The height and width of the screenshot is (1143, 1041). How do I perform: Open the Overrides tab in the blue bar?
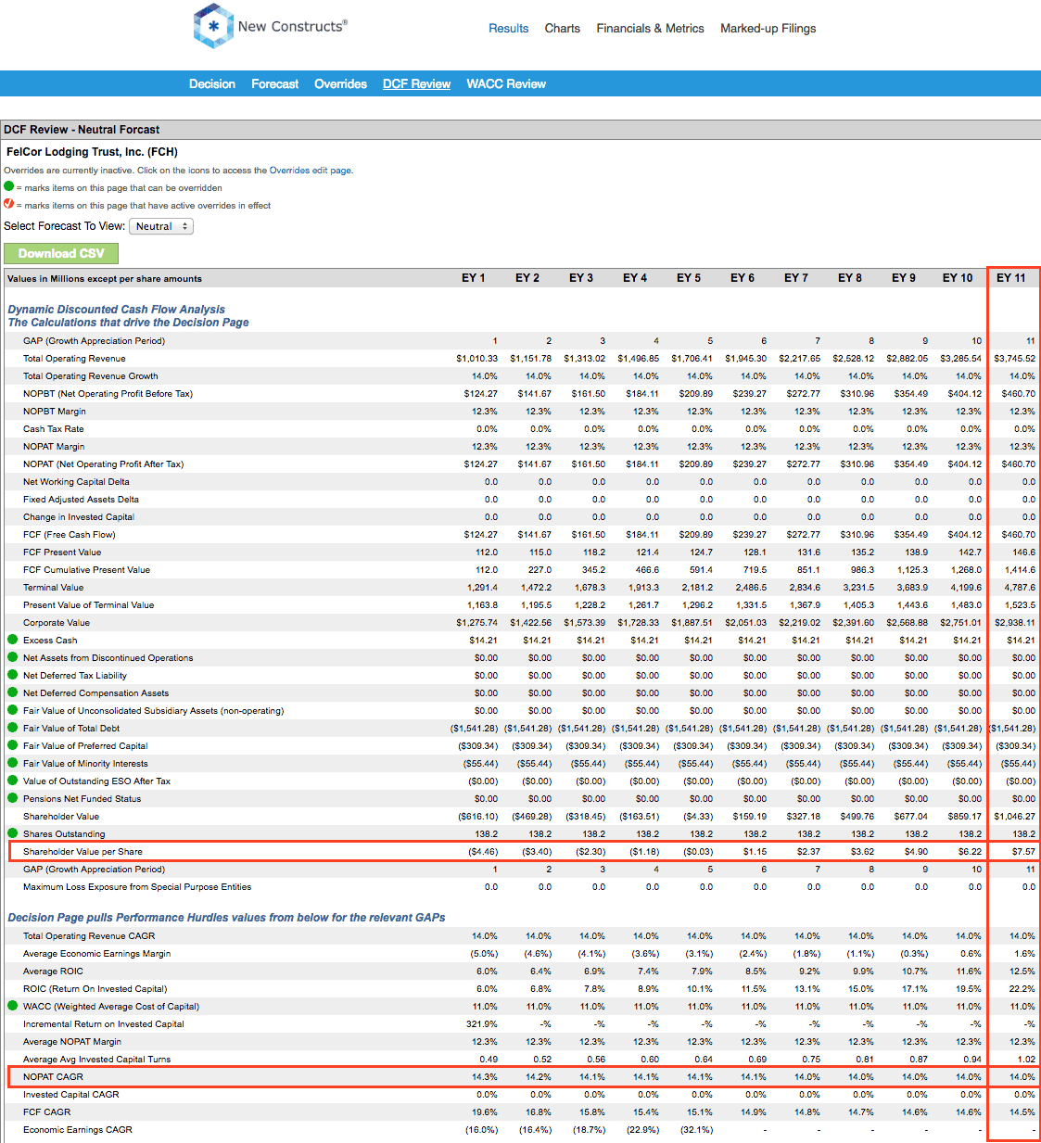341,83
